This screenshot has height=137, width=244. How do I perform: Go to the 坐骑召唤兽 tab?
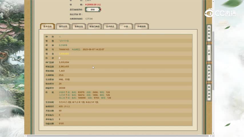pos(94,27)
